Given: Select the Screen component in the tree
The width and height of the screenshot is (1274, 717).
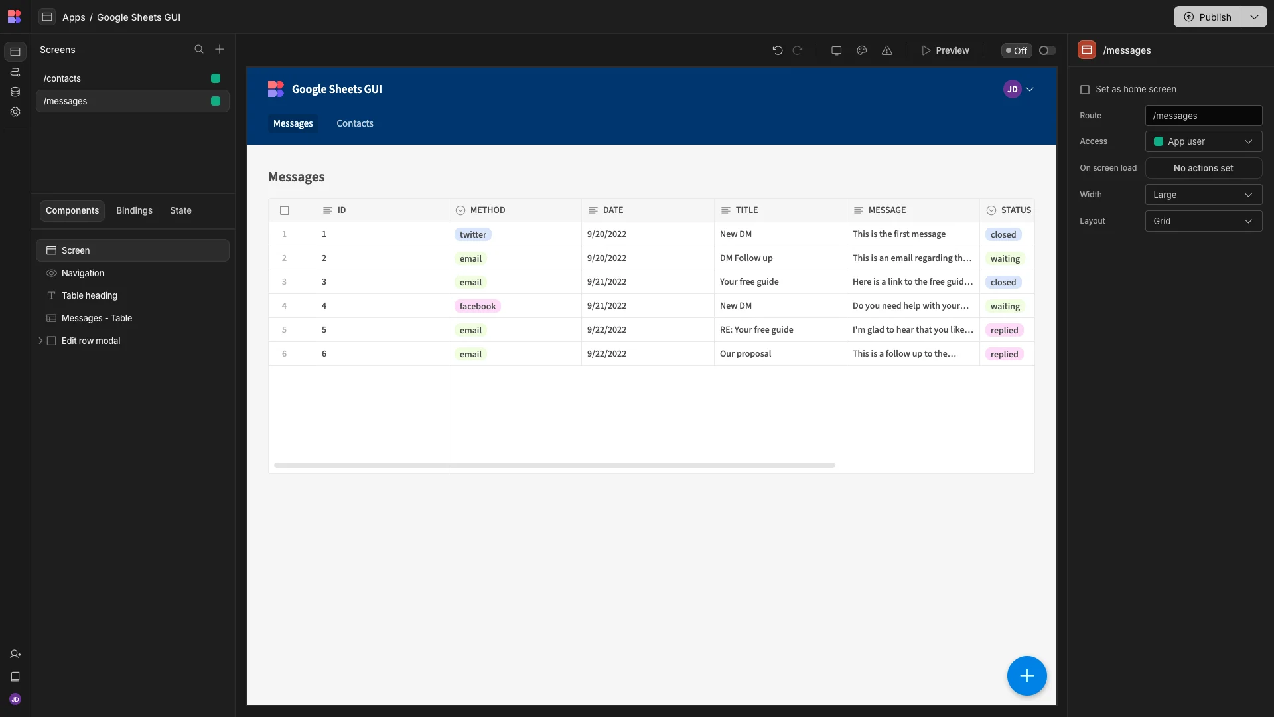Looking at the screenshot, I should point(133,250).
